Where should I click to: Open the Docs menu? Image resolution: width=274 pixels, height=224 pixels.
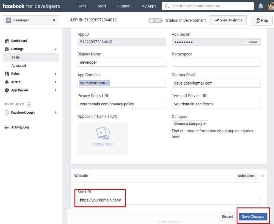coord(82,6)
